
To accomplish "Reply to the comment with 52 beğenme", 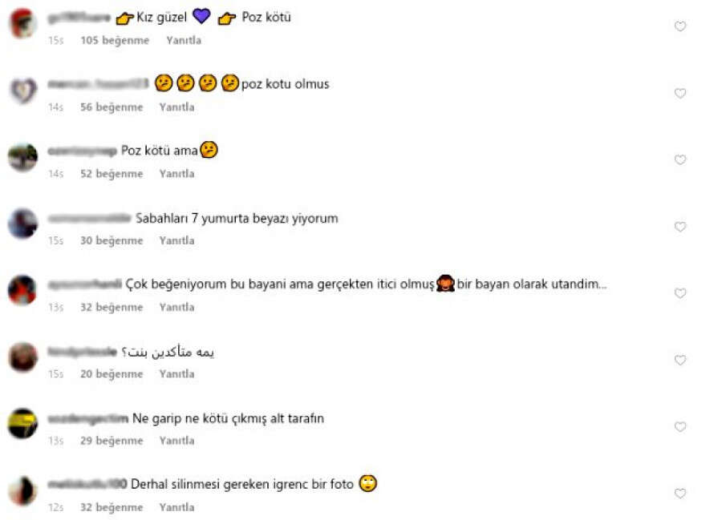I will point(176,174).
